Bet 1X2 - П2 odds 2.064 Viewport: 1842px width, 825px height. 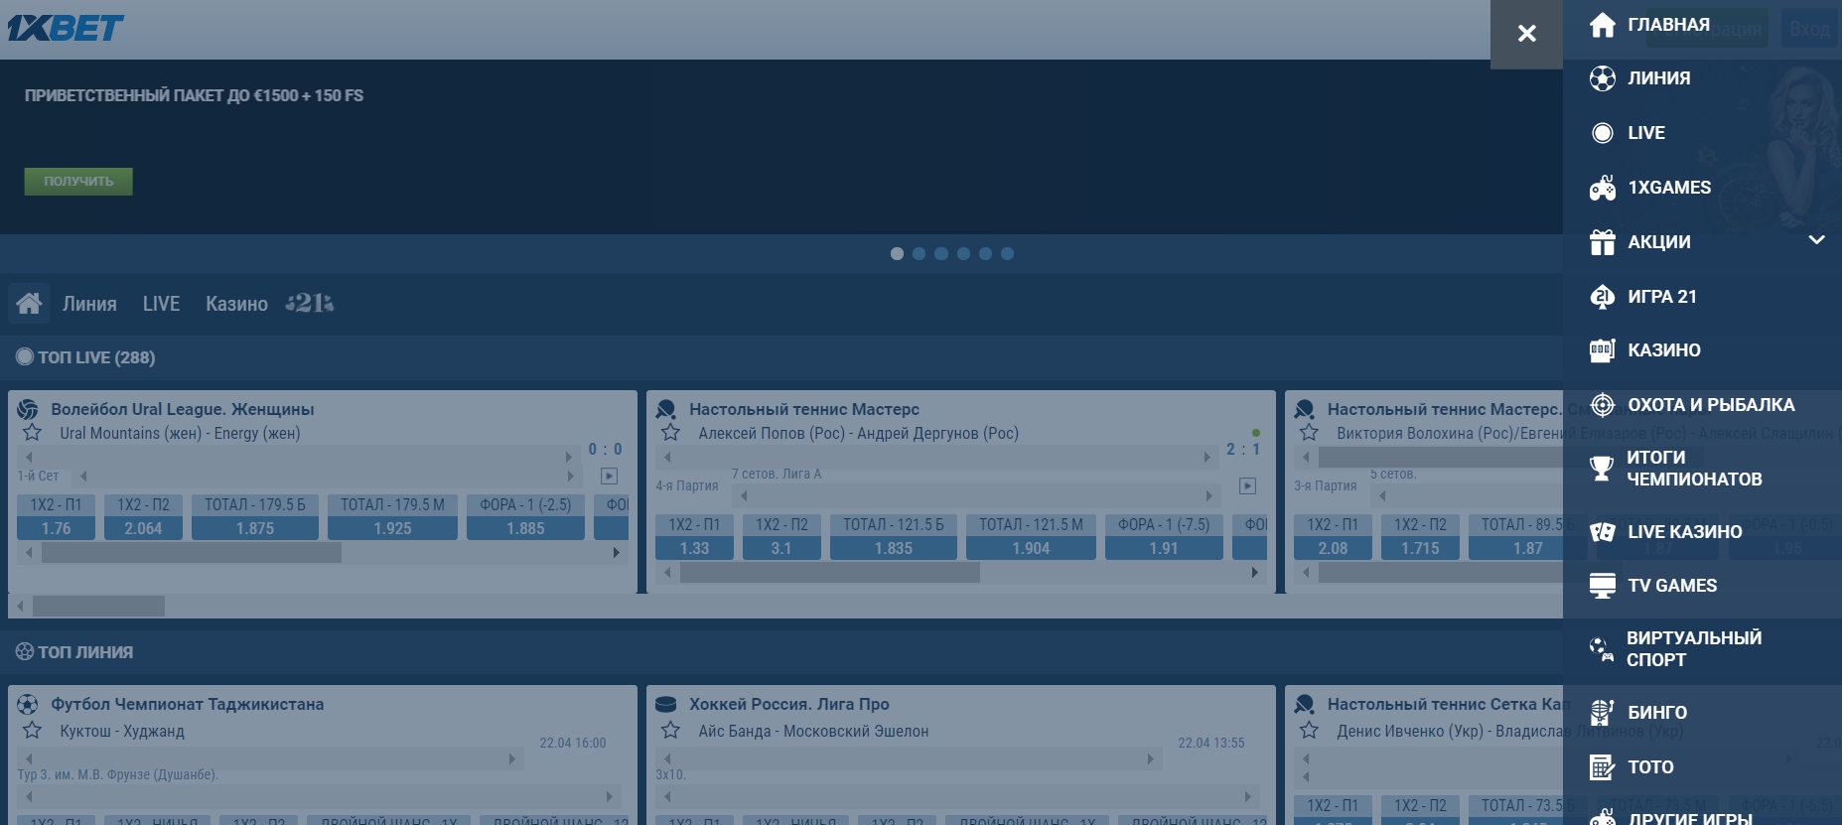click(x=143, y=517)
